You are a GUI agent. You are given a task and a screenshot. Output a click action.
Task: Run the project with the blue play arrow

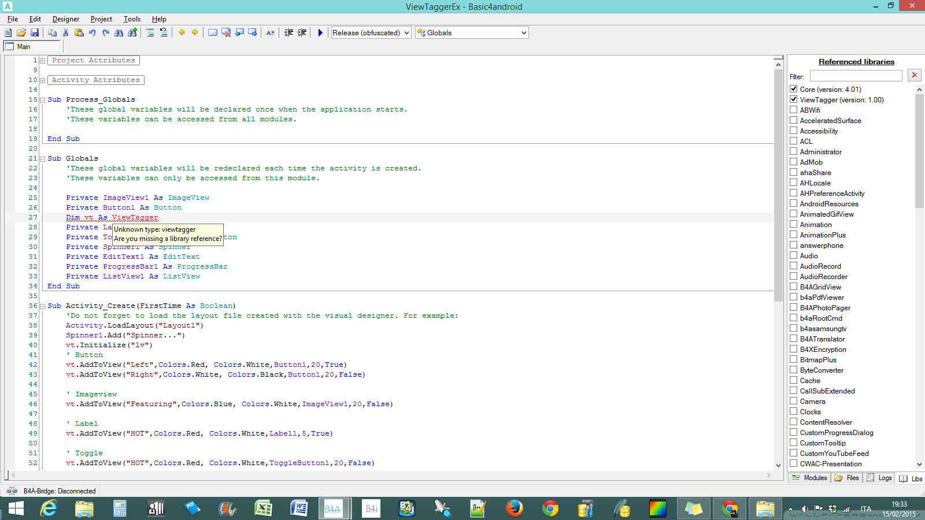tap(320, 33)
